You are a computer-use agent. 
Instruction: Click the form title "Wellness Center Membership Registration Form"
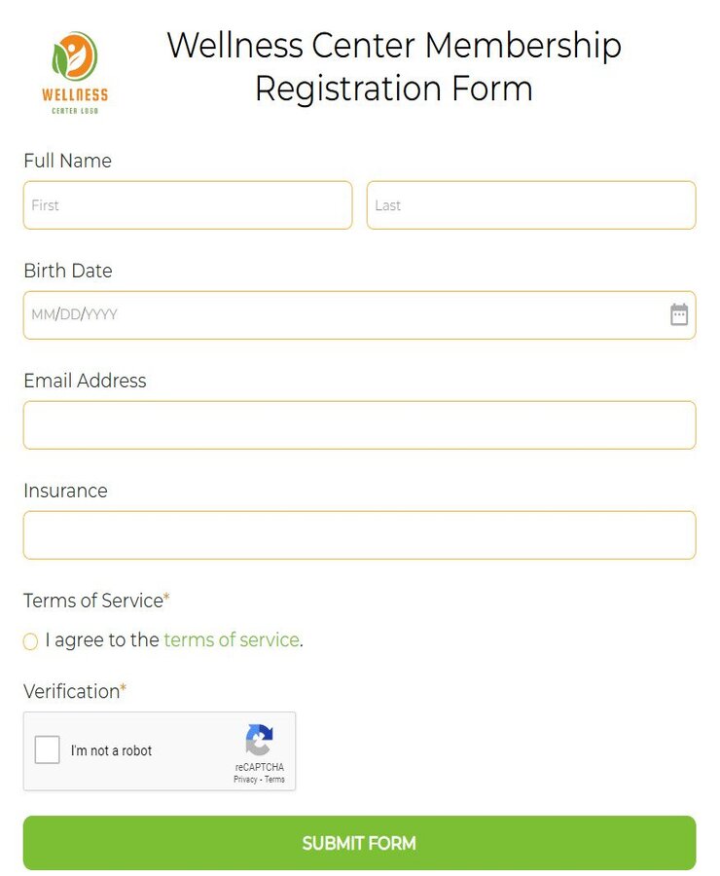tap(394, 66)
